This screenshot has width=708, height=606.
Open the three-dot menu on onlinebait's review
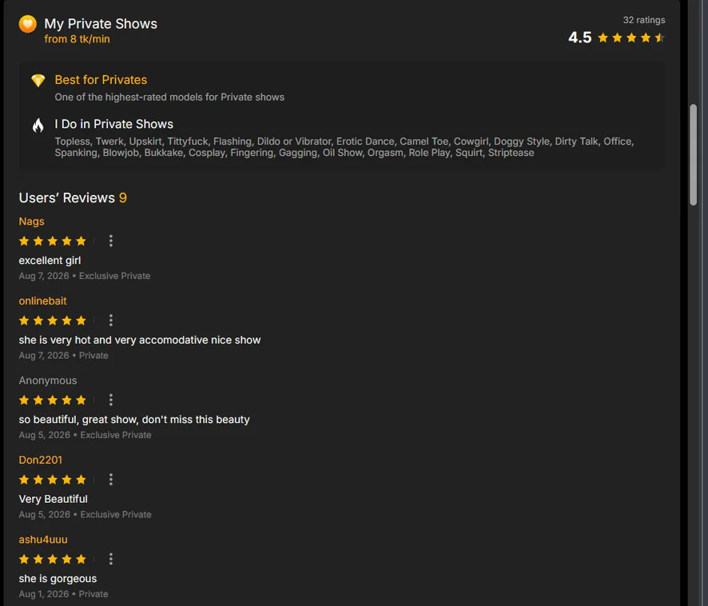tap(110, 321)
